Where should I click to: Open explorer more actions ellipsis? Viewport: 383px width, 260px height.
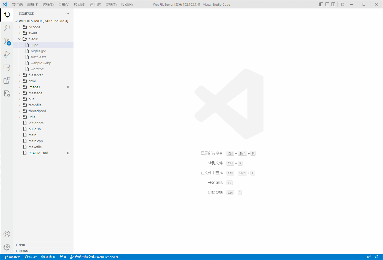click(x=67, y=13)
